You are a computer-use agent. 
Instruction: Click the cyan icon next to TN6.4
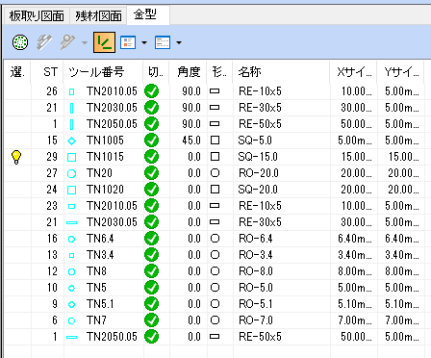(x=71, y=239)
